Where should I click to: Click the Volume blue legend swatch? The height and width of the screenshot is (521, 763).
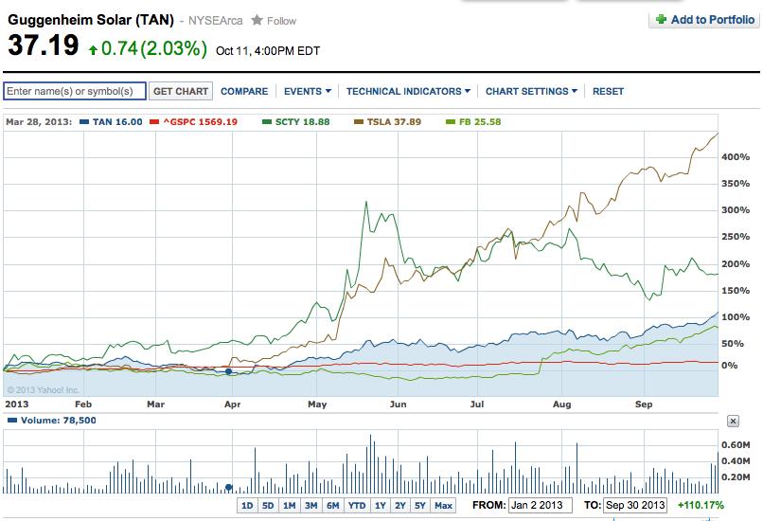click(x=12, y=421)
